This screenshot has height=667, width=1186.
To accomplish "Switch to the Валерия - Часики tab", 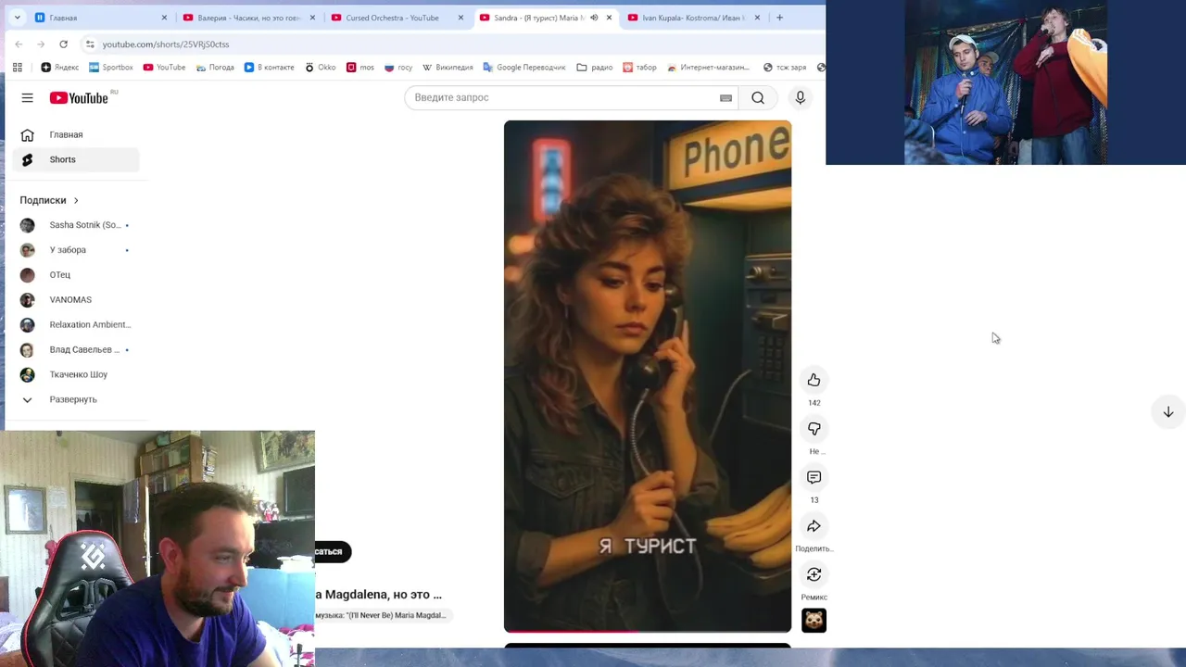I will [250, 18].
